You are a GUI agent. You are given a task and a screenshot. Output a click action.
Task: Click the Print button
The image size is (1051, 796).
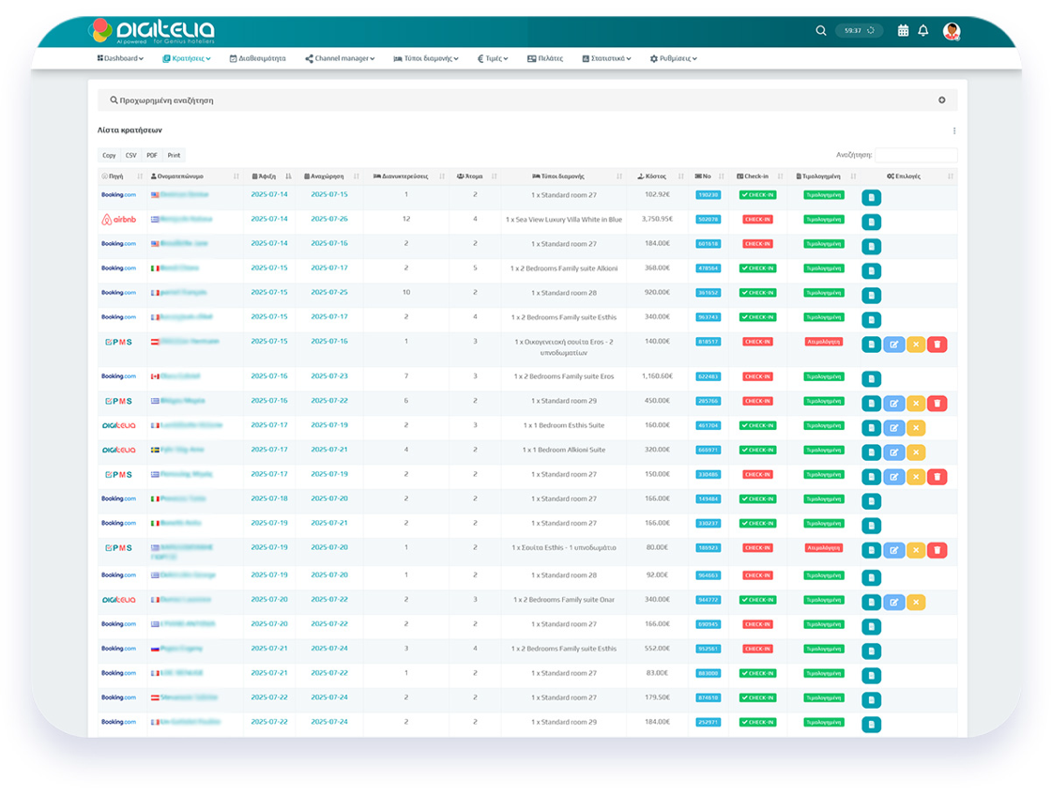(x=175, y=156)
